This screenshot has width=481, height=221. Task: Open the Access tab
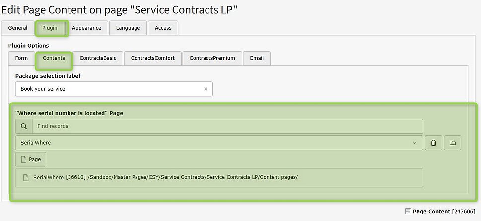click(163, 28)
